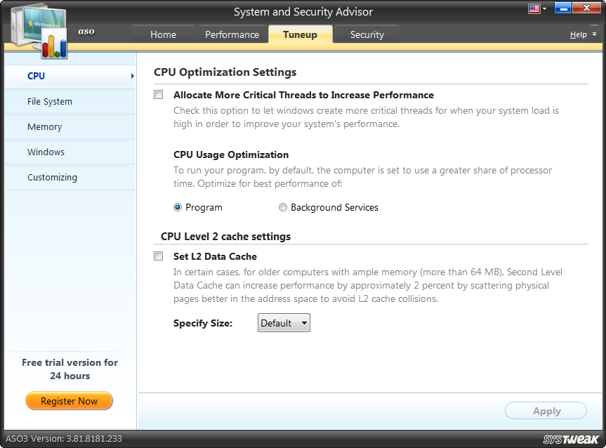Open the Home tab
The height and width of the screenshot is (448, 606).
click(163, 34)
